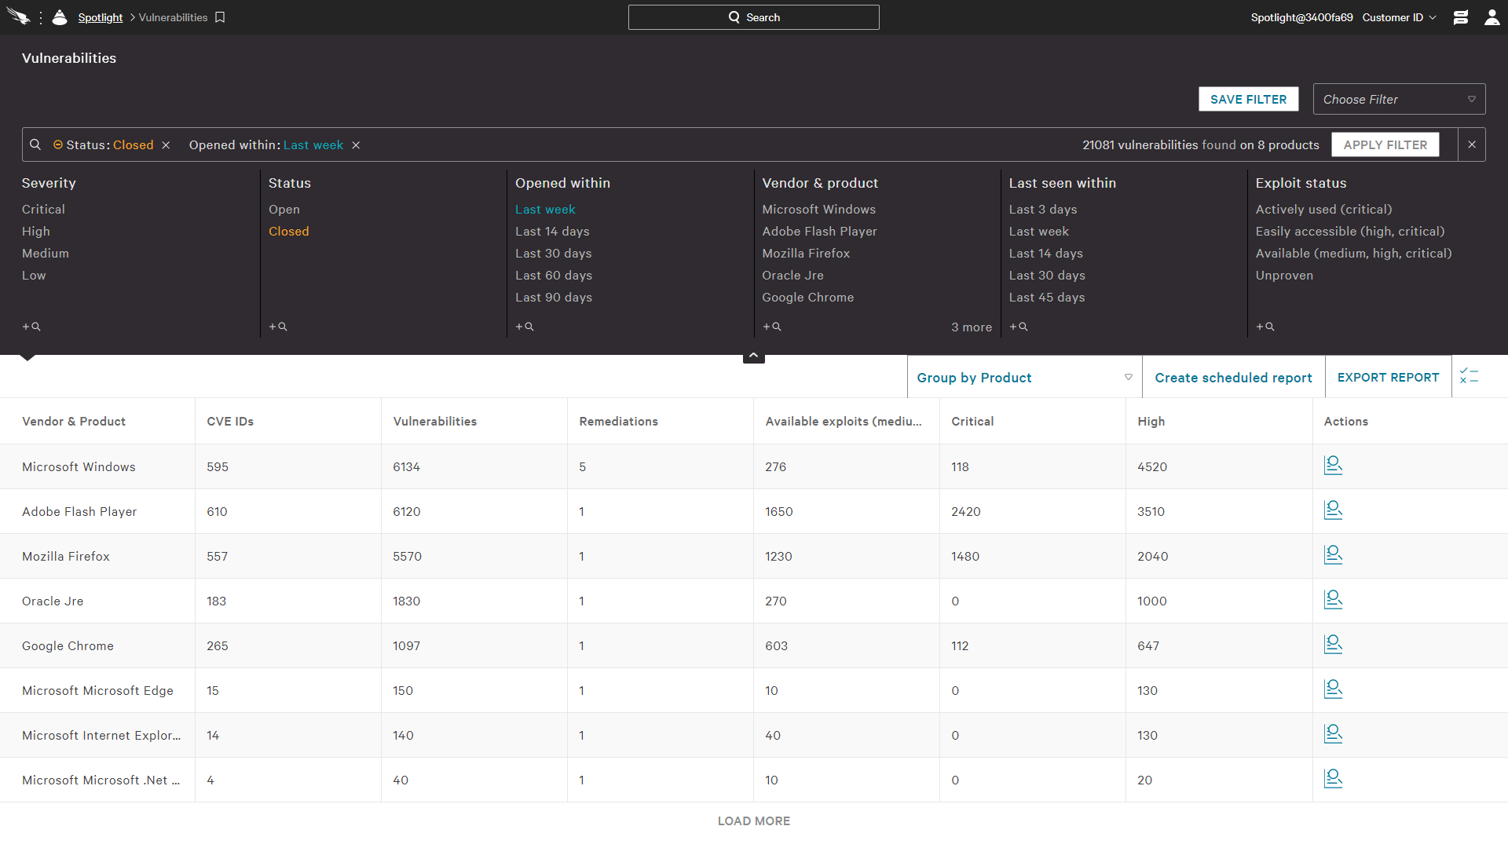Filter by vendor Adobe Flash Player
The width and height of the screenshot is (1508, 848).
[x=819, y=232]
